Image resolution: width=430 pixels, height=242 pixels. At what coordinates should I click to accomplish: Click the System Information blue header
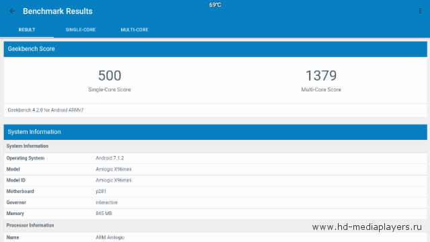click(215, 132)
